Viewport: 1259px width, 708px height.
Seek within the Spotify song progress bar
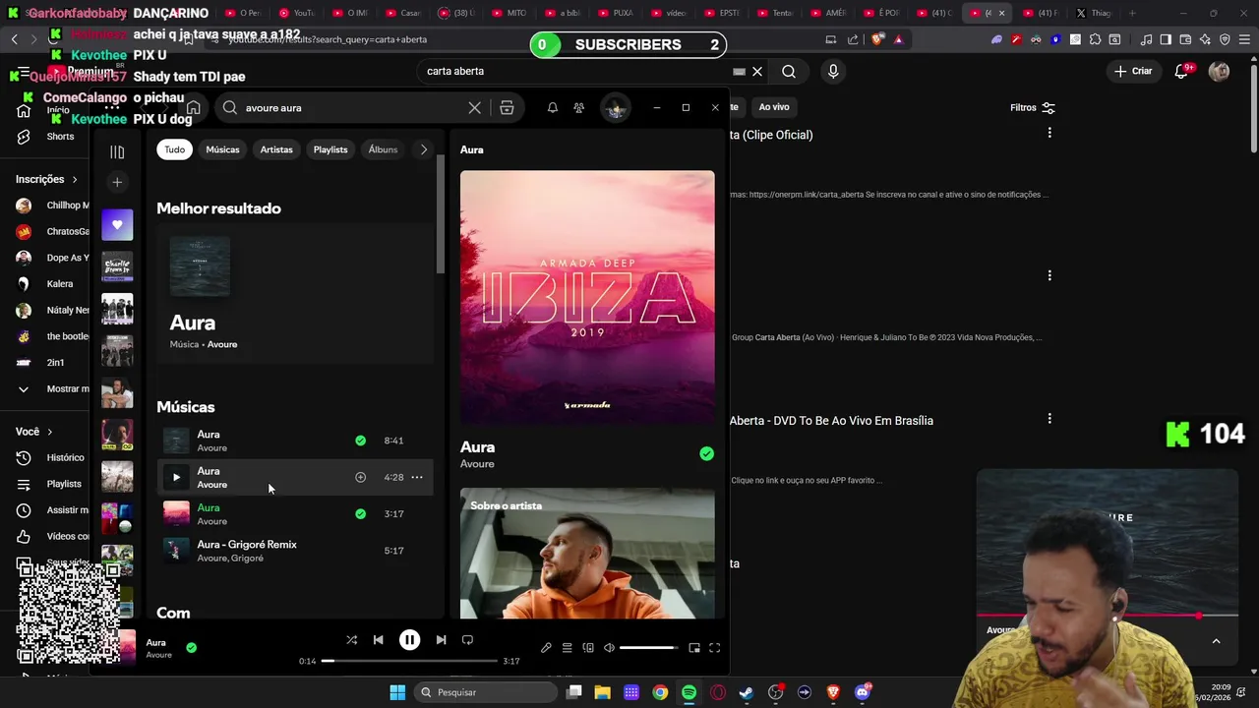(409, 661)
